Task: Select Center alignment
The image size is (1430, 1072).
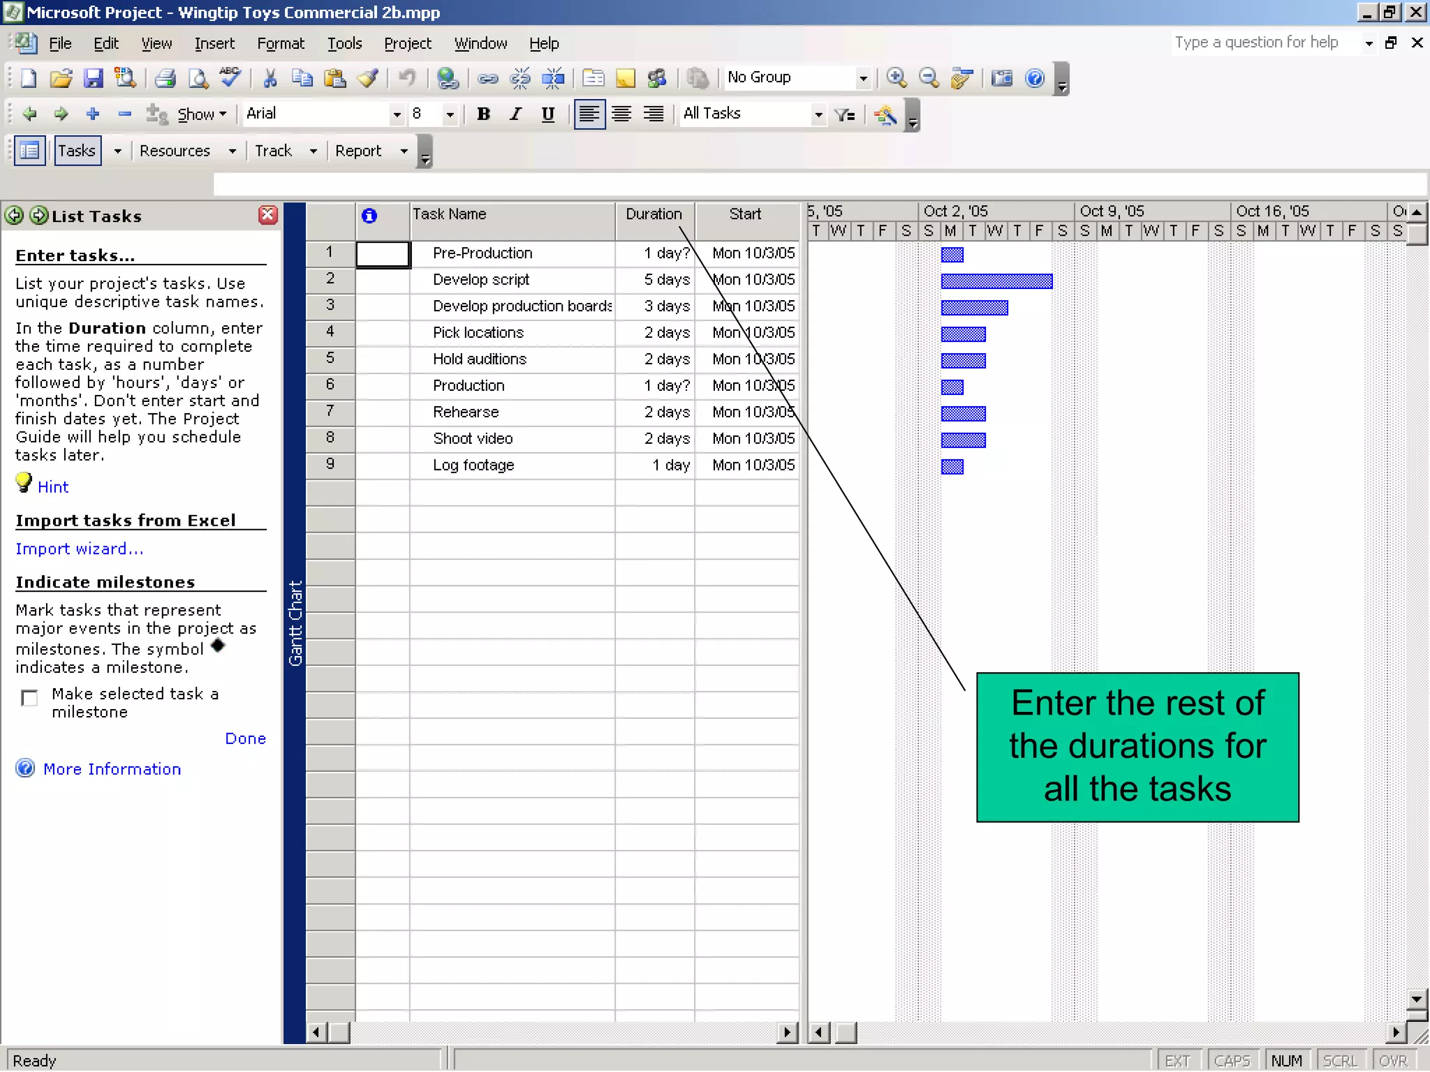Action: (621, 114)
